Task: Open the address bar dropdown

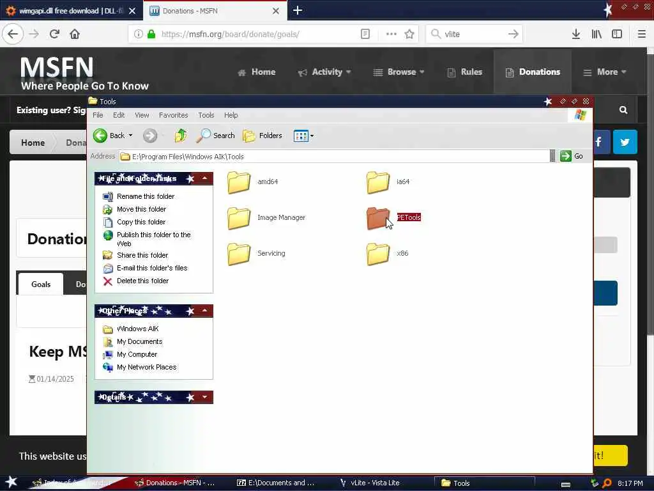Action: point(552,156)
